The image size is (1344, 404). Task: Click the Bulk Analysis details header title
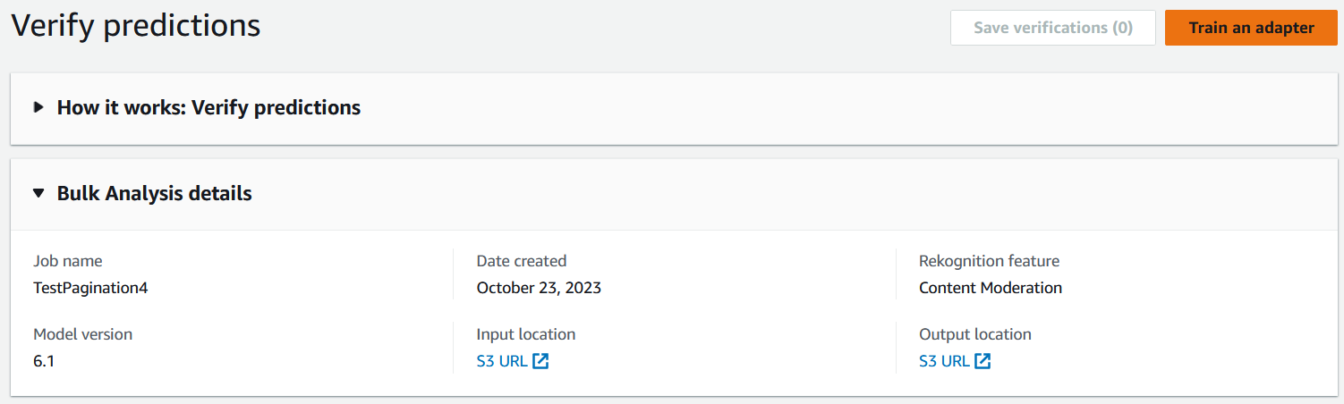pyautogui.click(x=154, y=193)
